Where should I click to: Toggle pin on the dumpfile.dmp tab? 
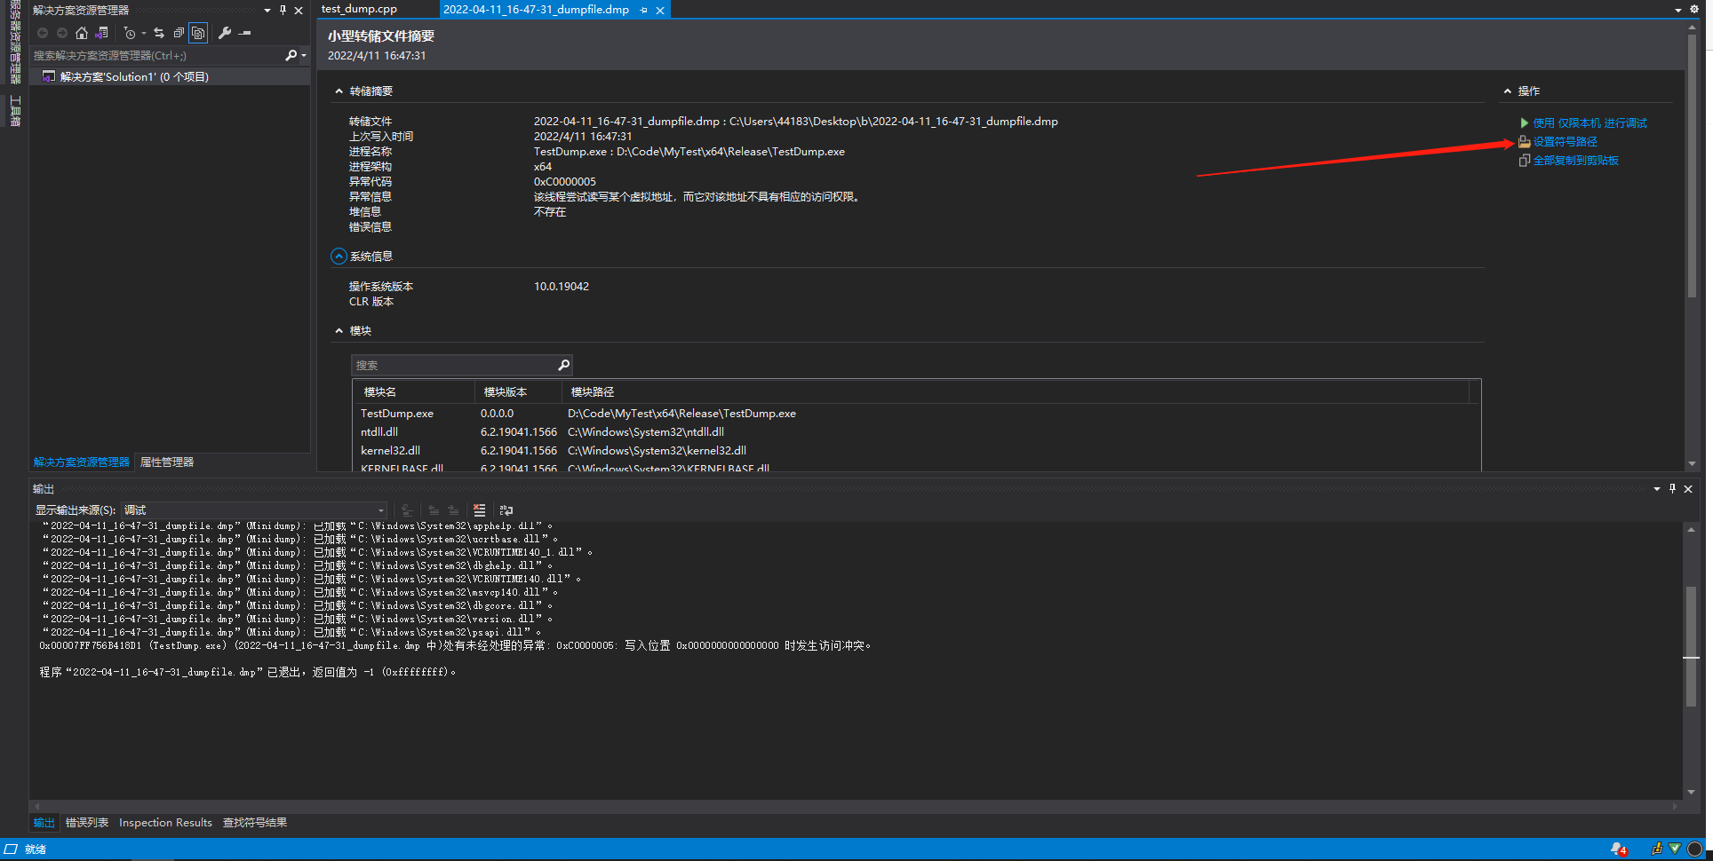[x=643, y=10]
